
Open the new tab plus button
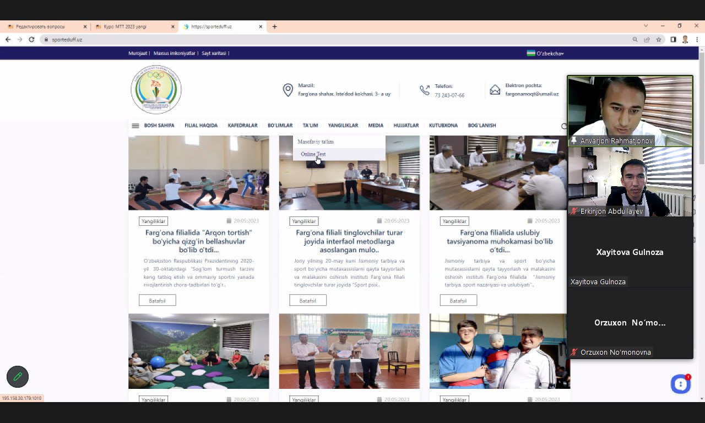[274, 26]
